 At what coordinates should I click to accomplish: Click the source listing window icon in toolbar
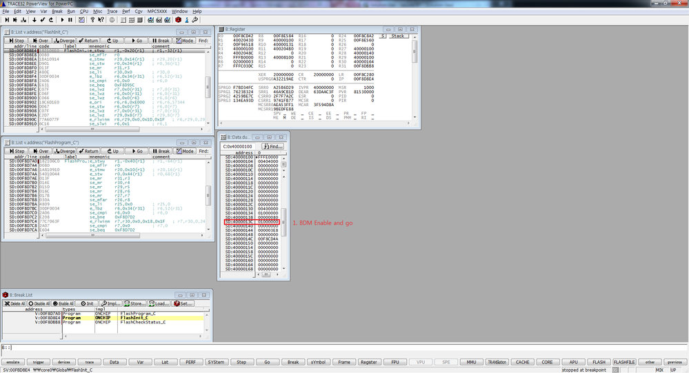(x=123, y=20)
